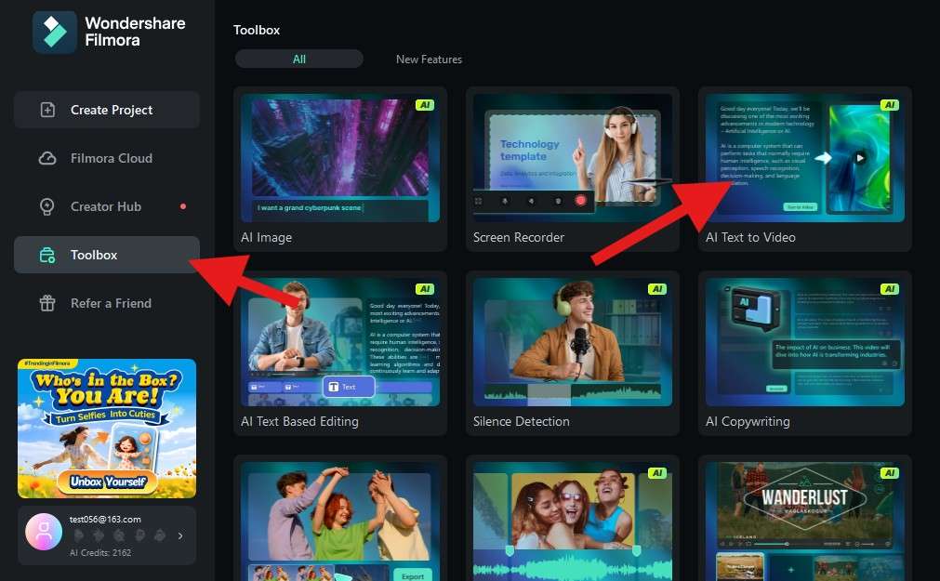Image resolution: width=940 pixels, height=581 pixels.
Task: Click the Screen Recorder label
Action: [519, 237]
